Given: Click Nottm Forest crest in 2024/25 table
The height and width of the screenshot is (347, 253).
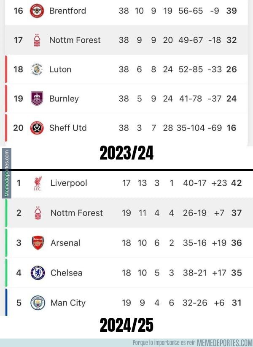Looking at the screenshot, I should [38, 213].
